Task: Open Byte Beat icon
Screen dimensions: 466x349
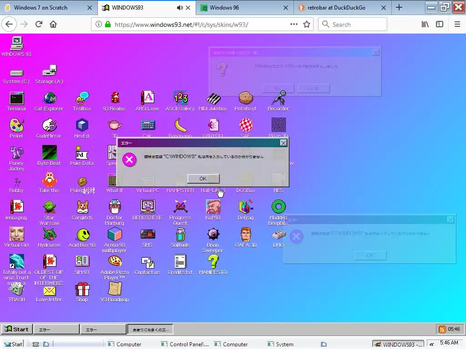Action: (x=49, y=155)
